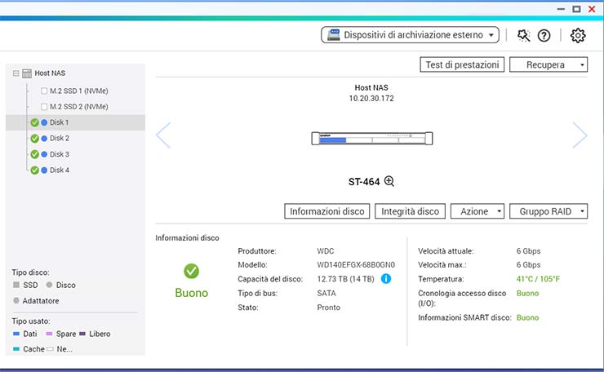Select Disk 4 in the tree
This screenshot has height=372, width=604.
59,170
